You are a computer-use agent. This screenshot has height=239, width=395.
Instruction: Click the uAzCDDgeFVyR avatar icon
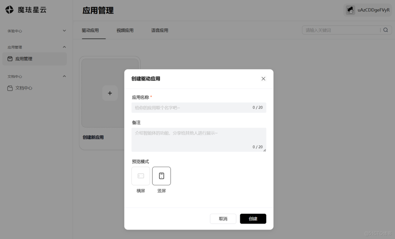click(x=350, y=10)
